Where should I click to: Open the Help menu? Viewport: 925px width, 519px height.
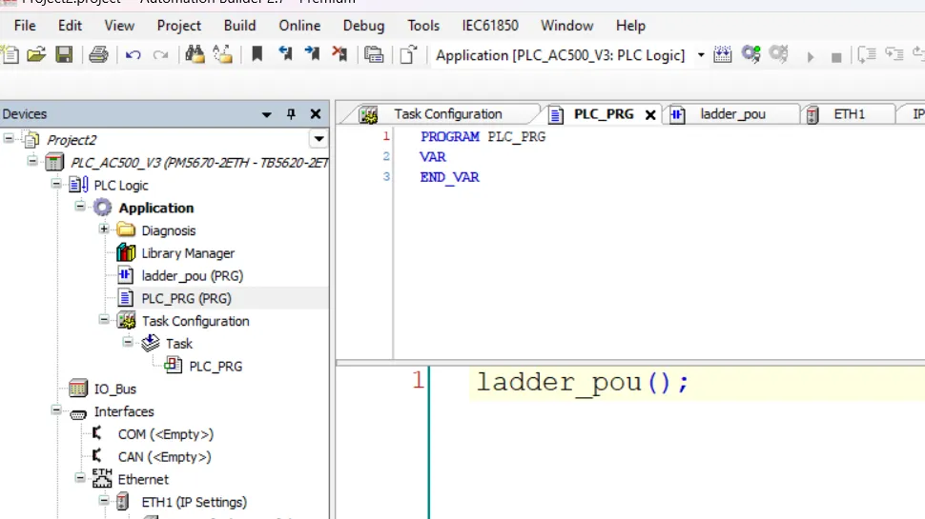pos(630,26)
